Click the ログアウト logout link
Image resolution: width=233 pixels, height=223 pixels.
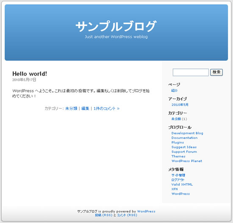pyautogui.click(x=178, y=180)
